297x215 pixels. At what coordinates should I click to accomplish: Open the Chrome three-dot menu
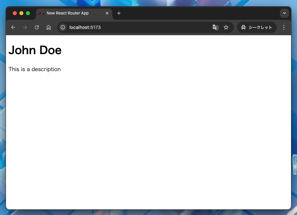tap(284, 27)
